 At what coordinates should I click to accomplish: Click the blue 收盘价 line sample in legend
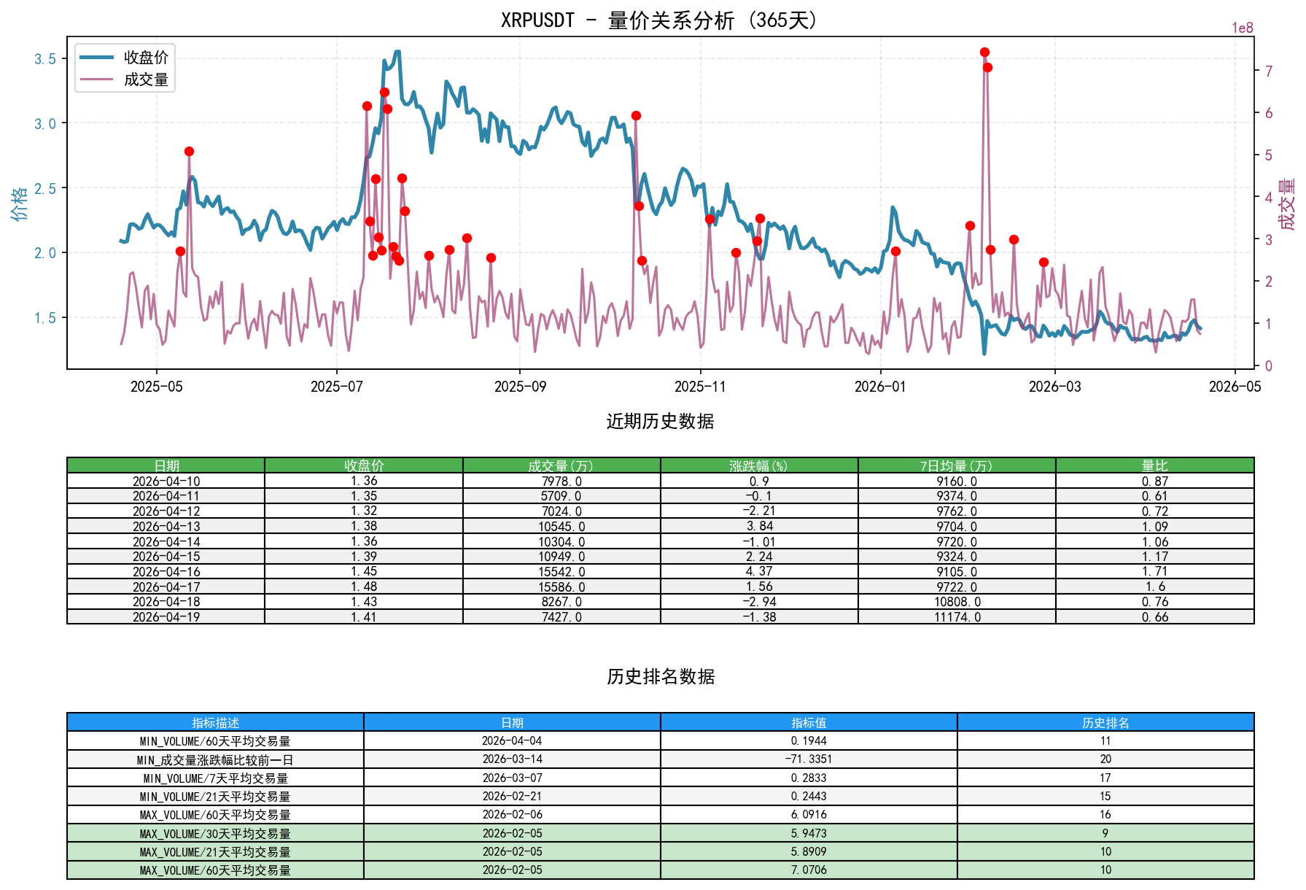(97, 57)
